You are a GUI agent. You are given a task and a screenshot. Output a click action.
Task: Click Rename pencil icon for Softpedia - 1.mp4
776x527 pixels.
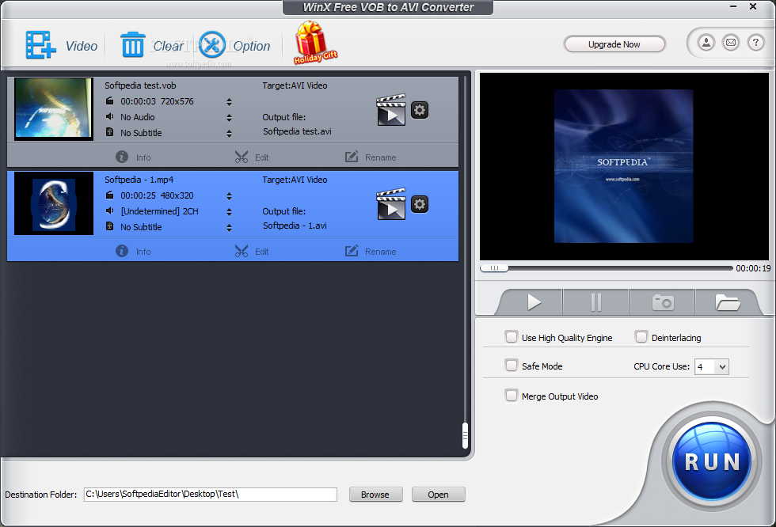coord(352,251)
